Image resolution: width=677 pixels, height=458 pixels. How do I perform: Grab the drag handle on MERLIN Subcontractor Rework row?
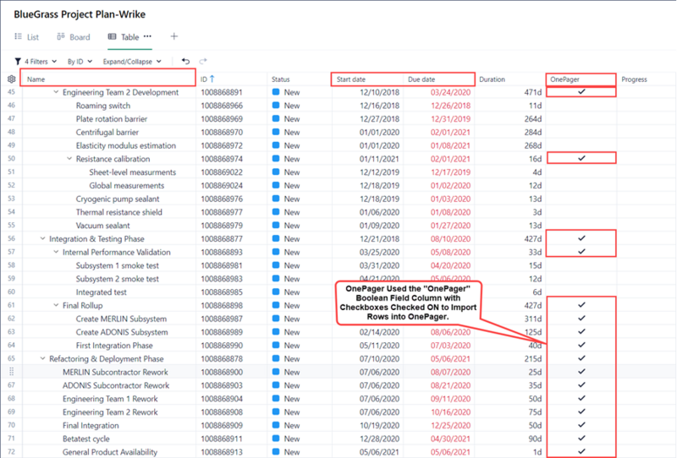click(x=12, y=372)
